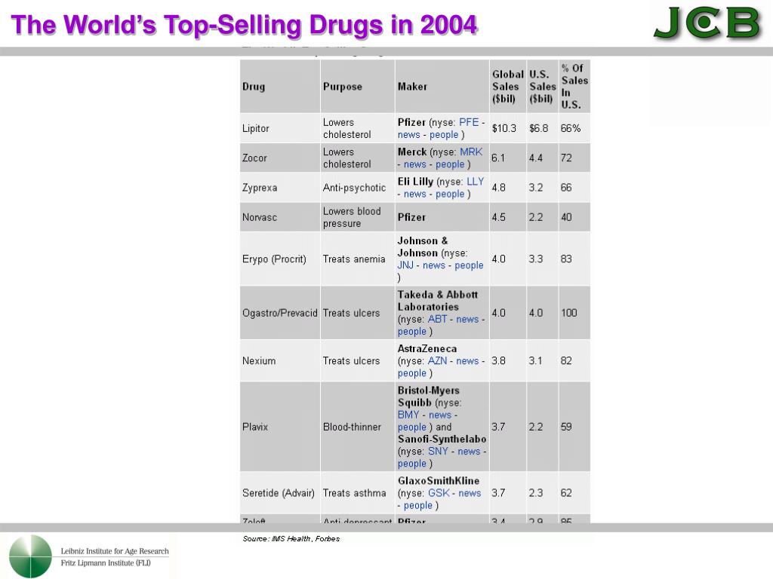Click the 'Source: IMS Health, Forbes' caption

(x=291, y=538)
